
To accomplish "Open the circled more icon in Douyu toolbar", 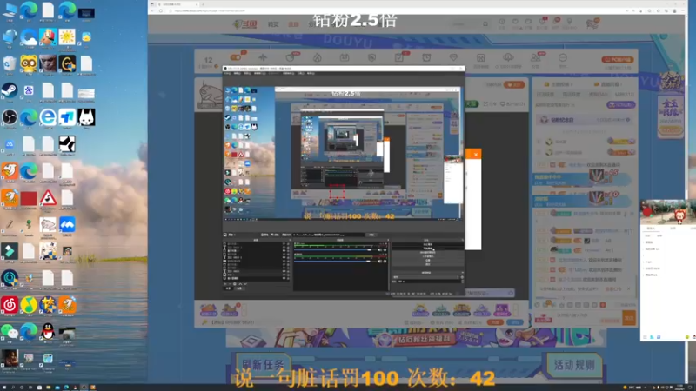I will pyautogui.click(x=562, y=57).
